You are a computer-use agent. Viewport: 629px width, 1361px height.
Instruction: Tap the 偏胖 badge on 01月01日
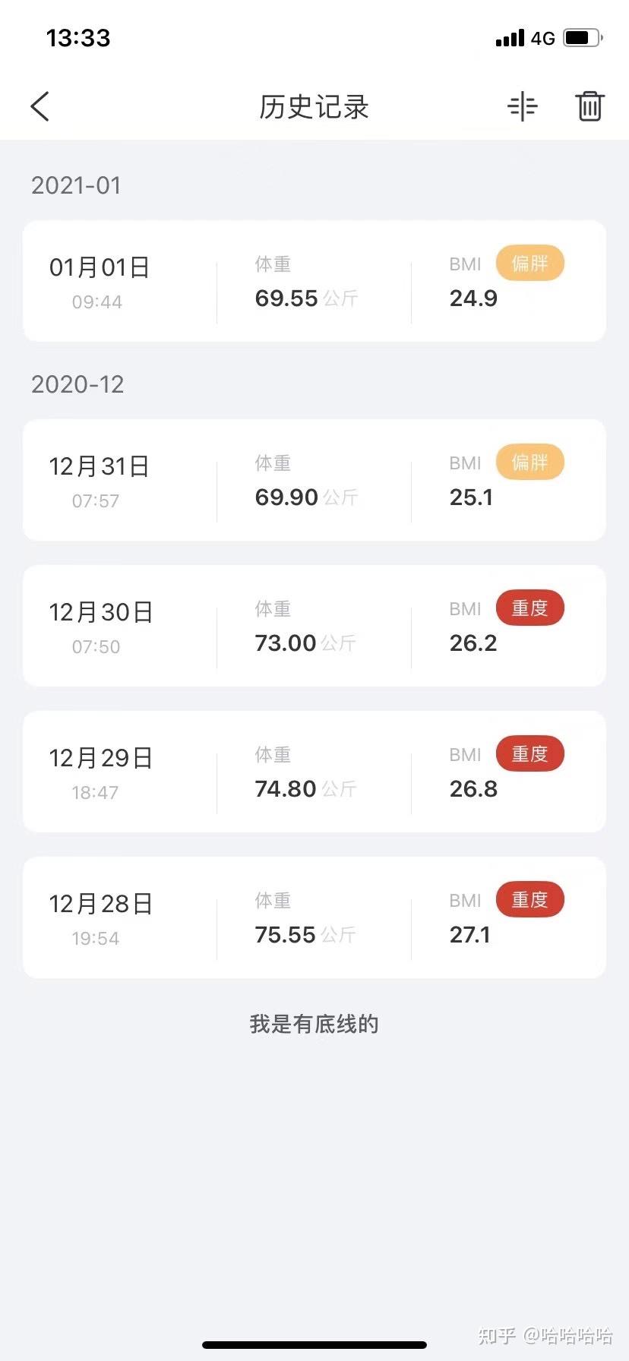point(530,264)
